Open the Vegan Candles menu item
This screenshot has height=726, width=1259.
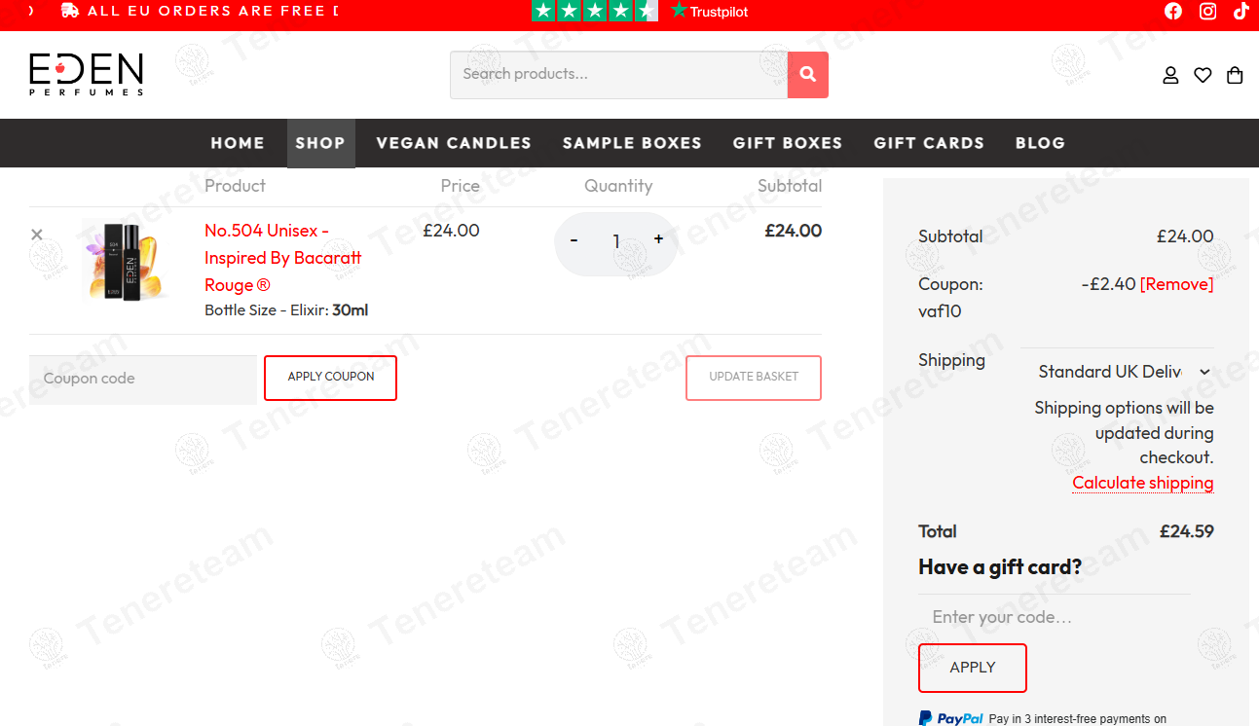(x=454, y=143)
